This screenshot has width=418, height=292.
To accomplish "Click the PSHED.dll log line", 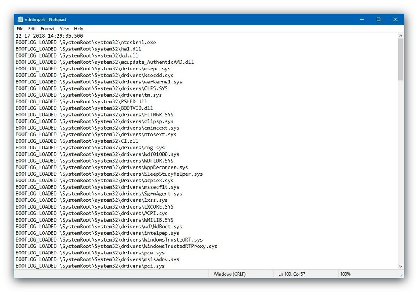I will (81, 101).
